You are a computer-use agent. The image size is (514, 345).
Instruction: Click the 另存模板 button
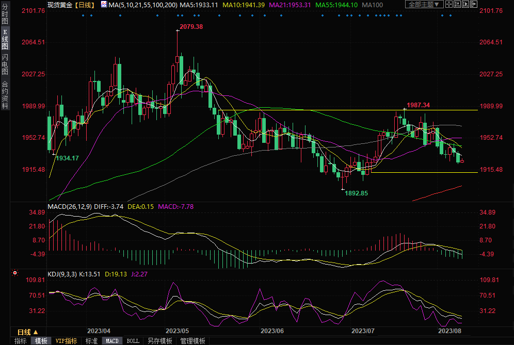pos(159,341)
